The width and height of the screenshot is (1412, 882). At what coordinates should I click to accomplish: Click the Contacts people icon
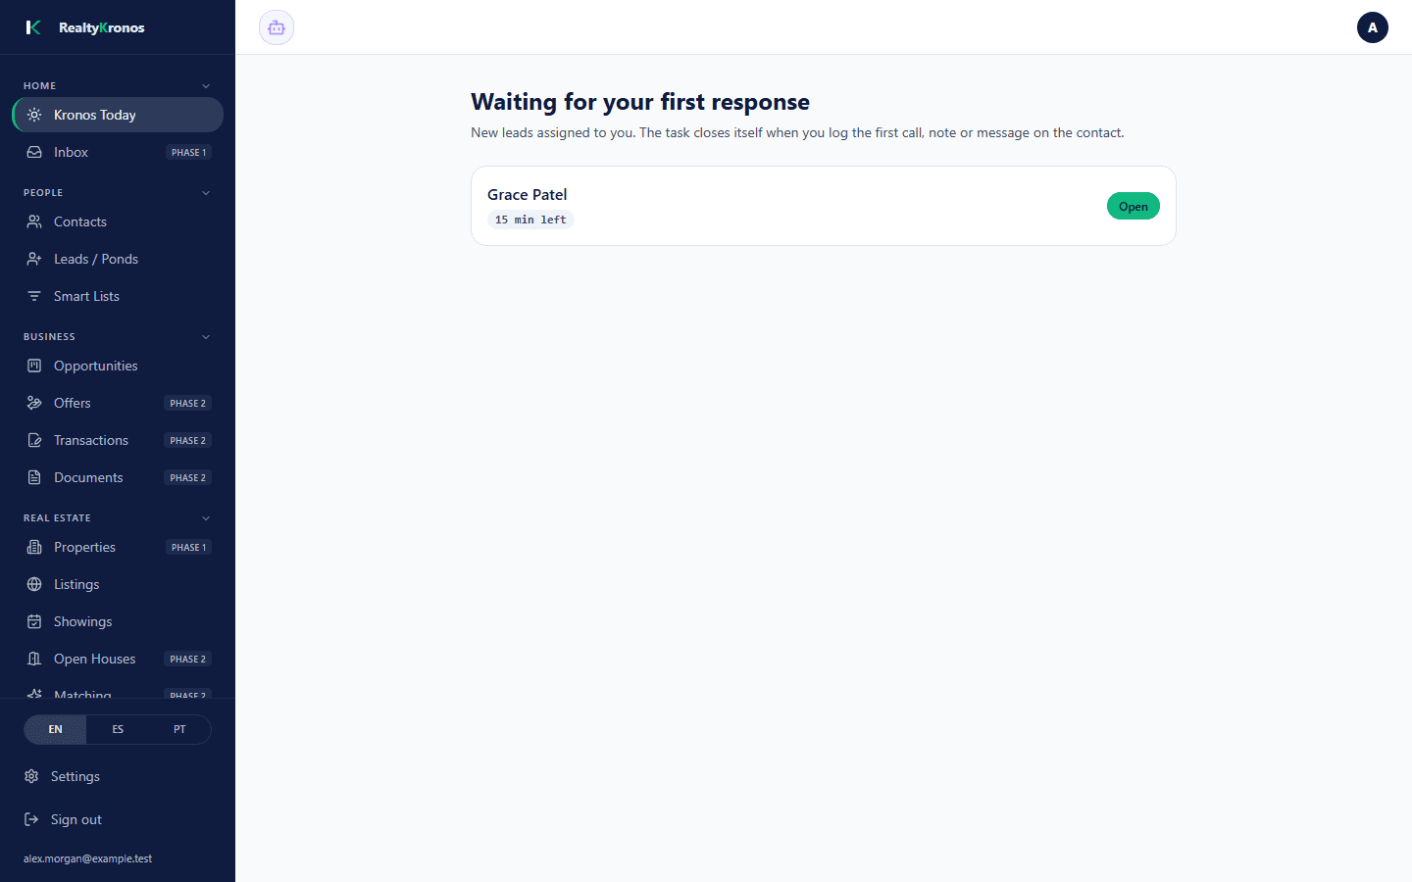coord(34,221)
